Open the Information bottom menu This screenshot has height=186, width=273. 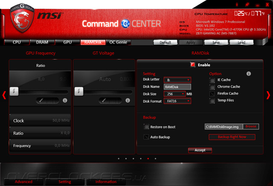106,182
